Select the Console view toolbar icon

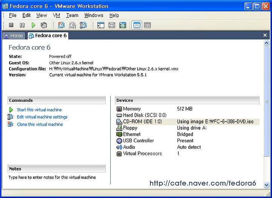pyautogui.click(x=147, y=25)
